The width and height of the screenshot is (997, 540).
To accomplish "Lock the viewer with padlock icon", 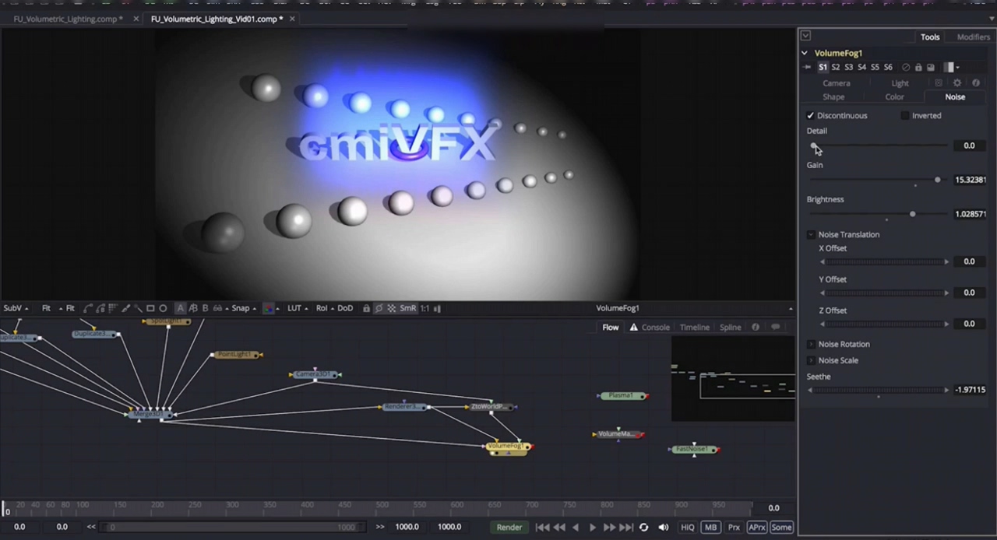I will 366,308.
